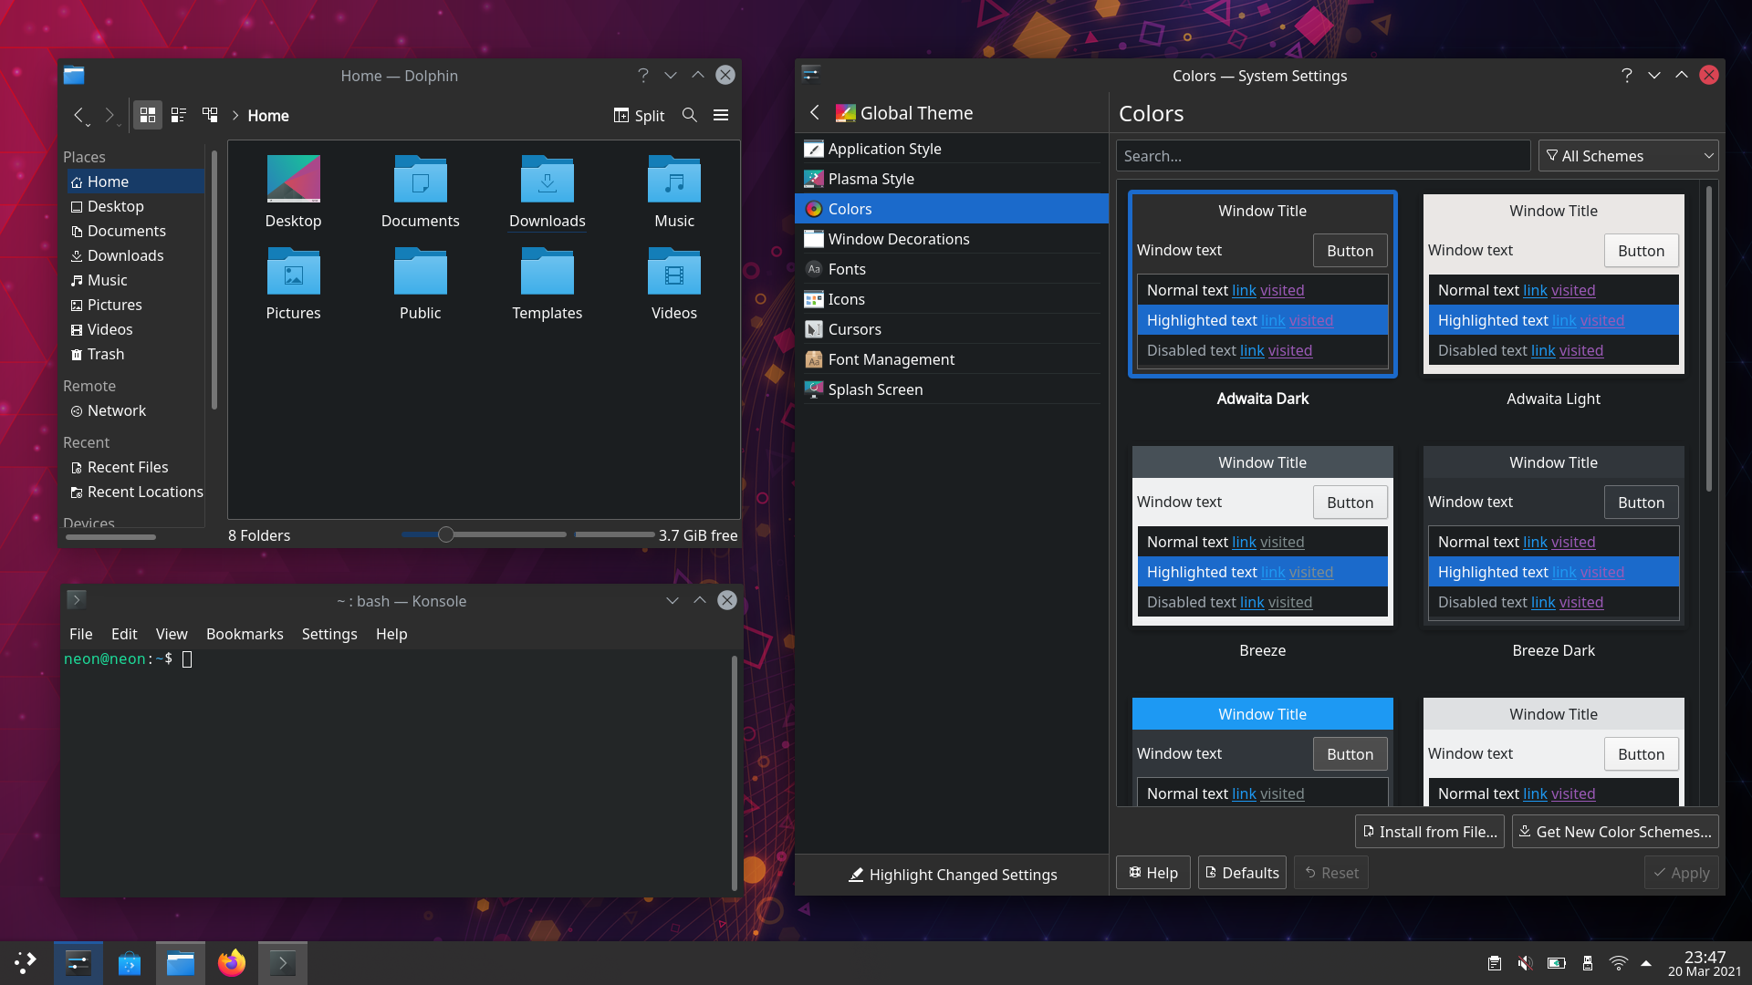The height and width of the screenshot is (985, 1752).
Task: Open Plasma Style settings
Action: [x=952, y=179]
